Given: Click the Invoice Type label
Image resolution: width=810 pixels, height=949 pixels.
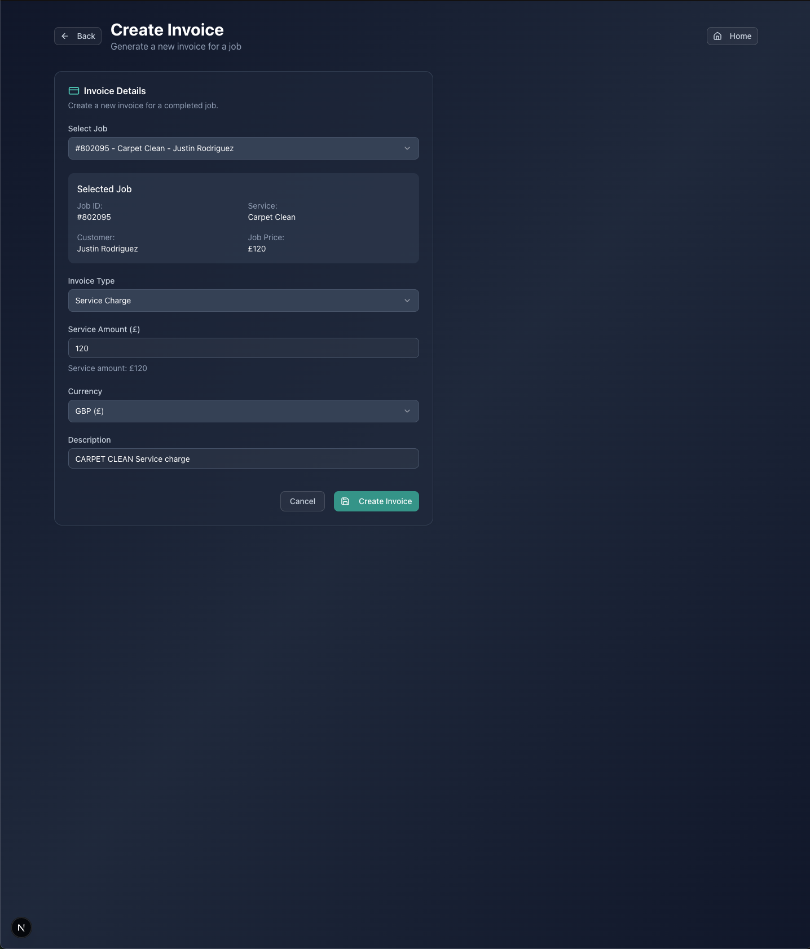Looking at the screenshot, I should [91, 281].
